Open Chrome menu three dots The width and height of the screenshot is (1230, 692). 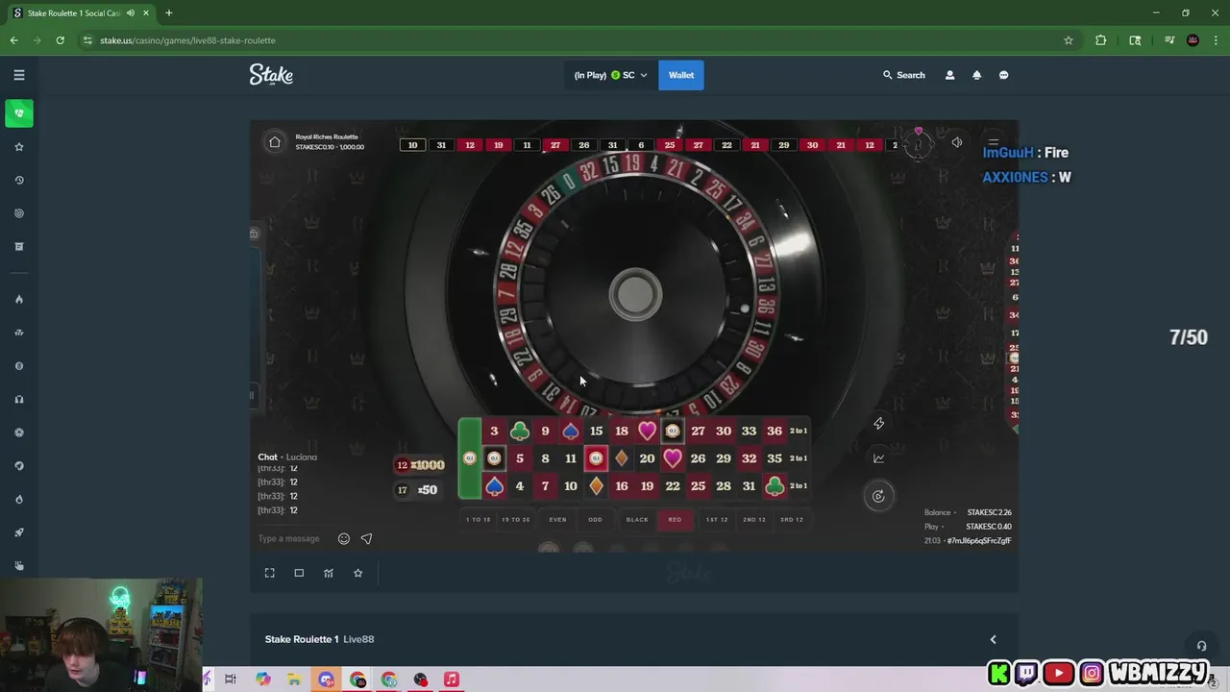(1216, 40)
